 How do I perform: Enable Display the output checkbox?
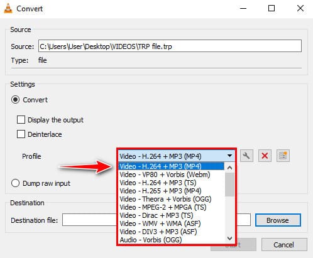pos(21,120)
